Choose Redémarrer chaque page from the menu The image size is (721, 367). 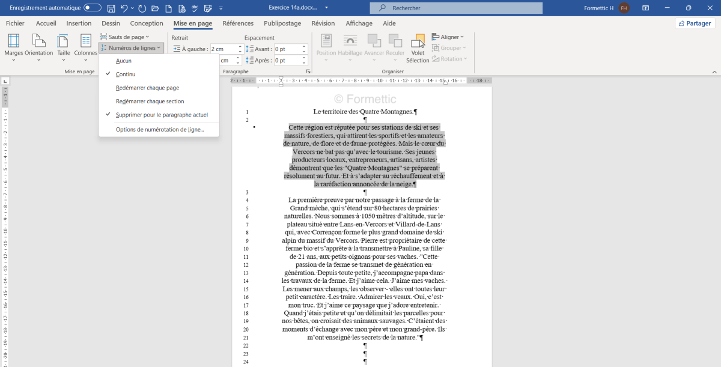[x=147, y=88]
